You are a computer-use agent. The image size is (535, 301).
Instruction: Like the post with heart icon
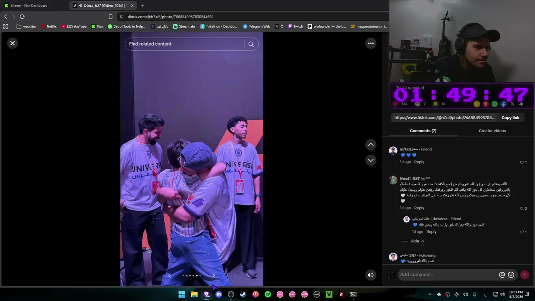click(x=395, y=104)
